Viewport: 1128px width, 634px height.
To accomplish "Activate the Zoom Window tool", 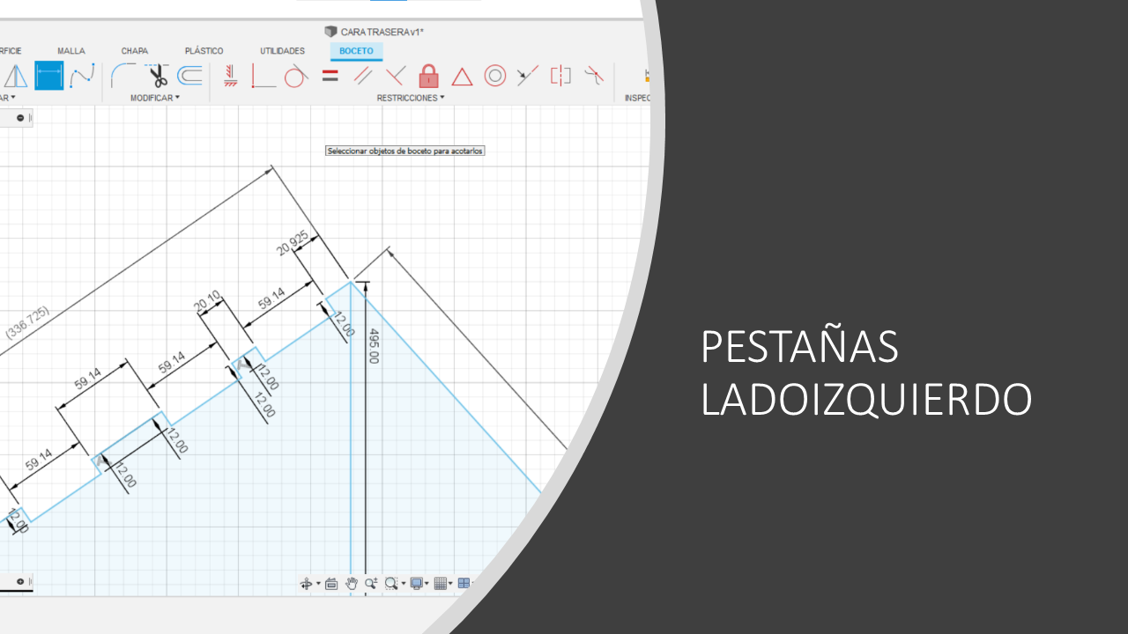I will click(391, 583).
